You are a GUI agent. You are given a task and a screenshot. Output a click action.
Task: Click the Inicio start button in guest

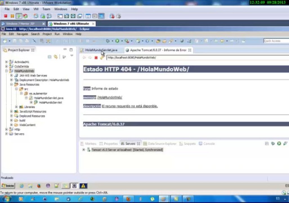point(8,186)
